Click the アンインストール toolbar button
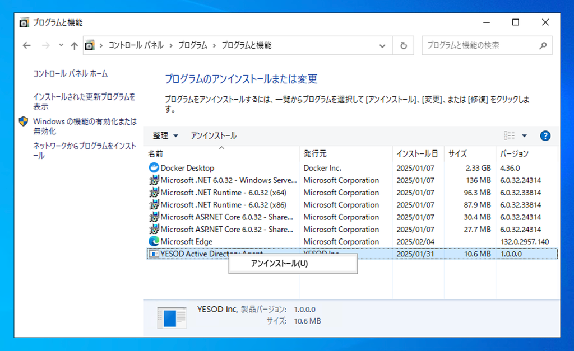 coord(214,135)
